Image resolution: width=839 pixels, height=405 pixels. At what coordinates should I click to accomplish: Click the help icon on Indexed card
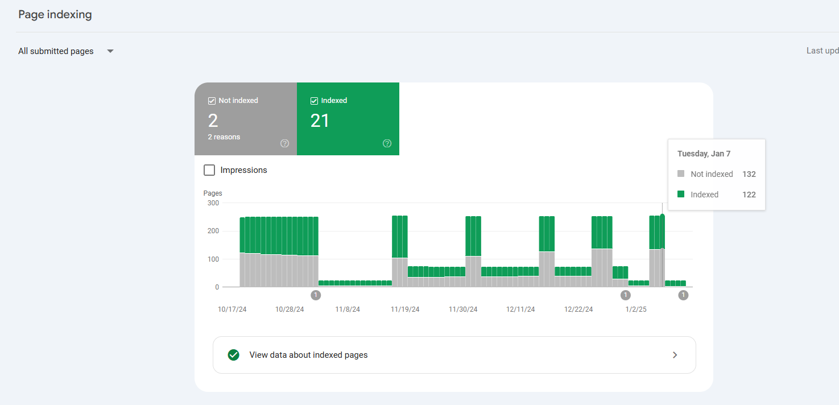[x=387, y=143]
